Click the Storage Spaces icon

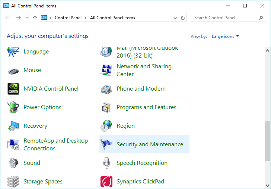coord(13,182)
